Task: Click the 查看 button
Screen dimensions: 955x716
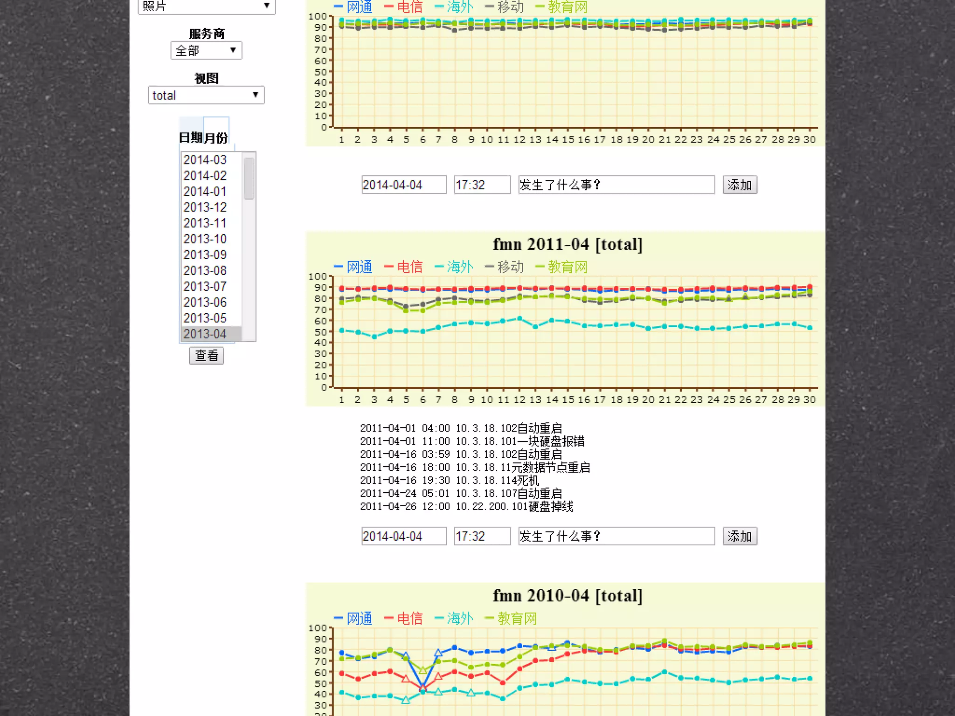Action: [x=206, y=356]
